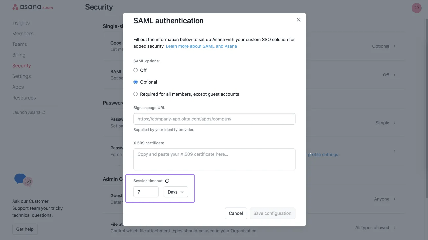428x240 pixels.
Task: Go to the Members section
Action: tap(23, 33)
